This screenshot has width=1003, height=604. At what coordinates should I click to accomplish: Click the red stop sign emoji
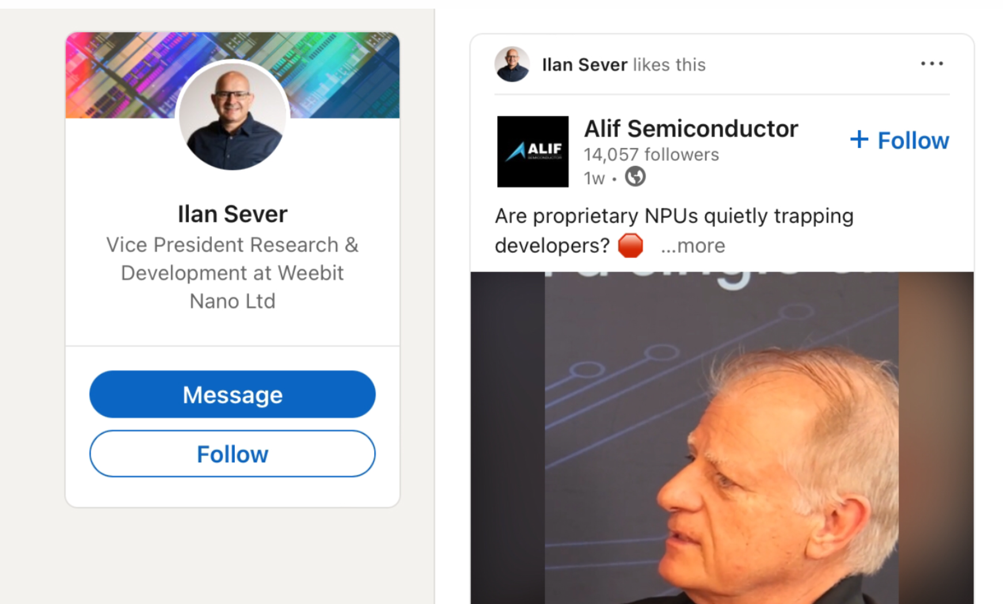pyautogui.click(x=630, y=246)
